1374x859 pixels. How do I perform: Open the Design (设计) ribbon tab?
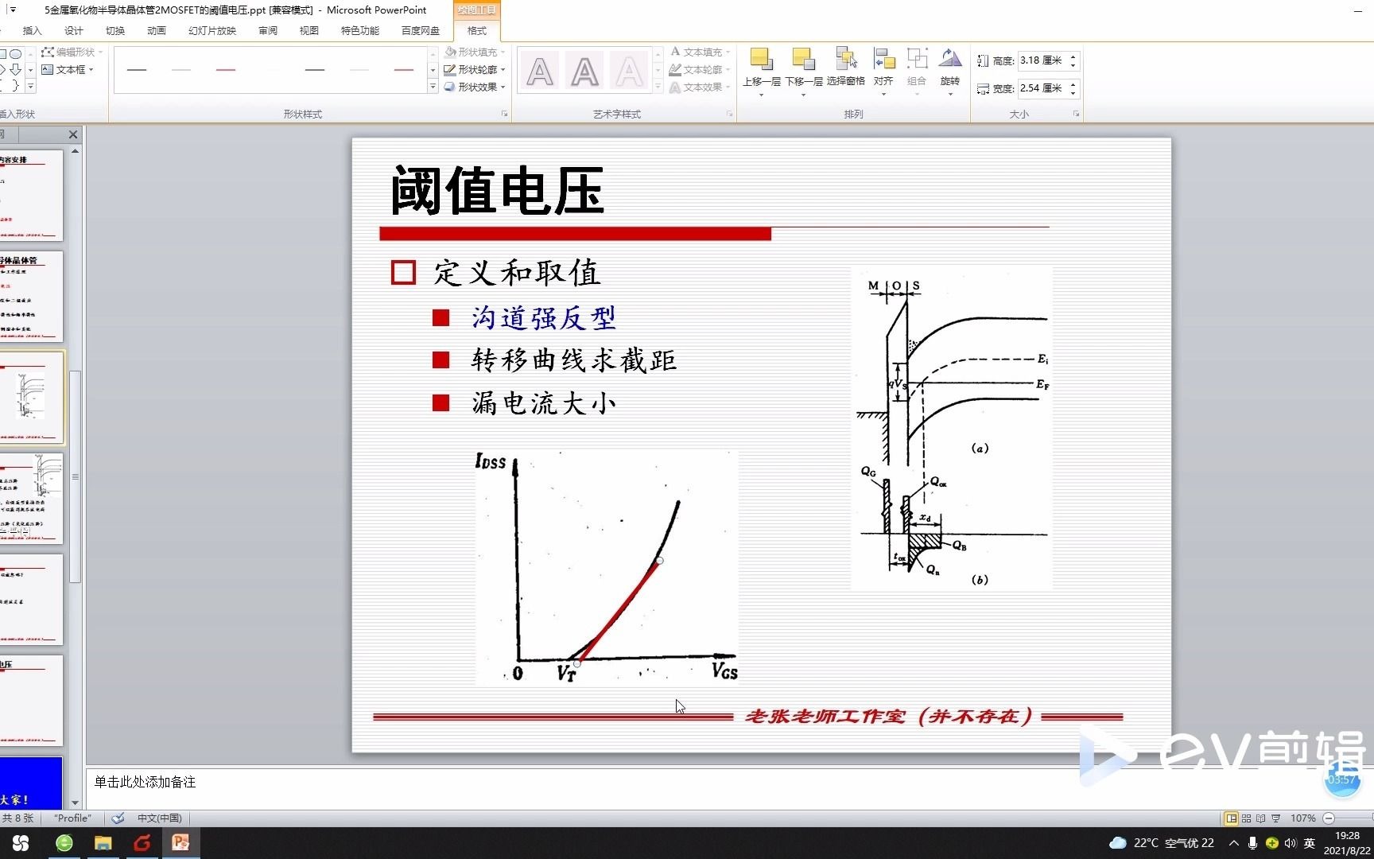coord(74,30)
